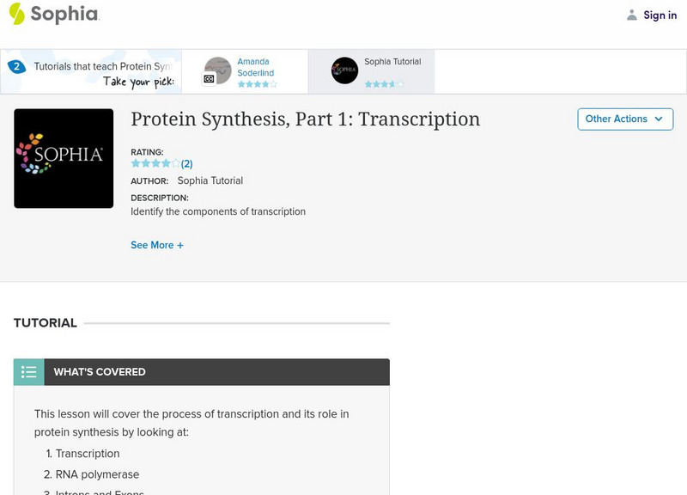
Task: Click the (2) rating count
Action: click(186, 163)
